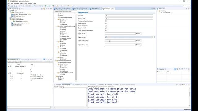Click the parameter description filter box
The height and width of the screenshot is (111, 198).
pos(65,11)
